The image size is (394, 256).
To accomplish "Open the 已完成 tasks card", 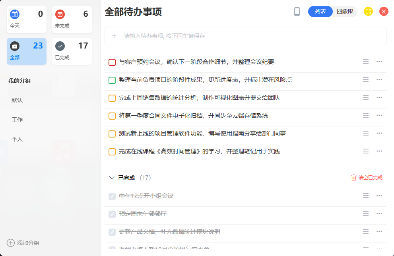I will pos(72,51).
